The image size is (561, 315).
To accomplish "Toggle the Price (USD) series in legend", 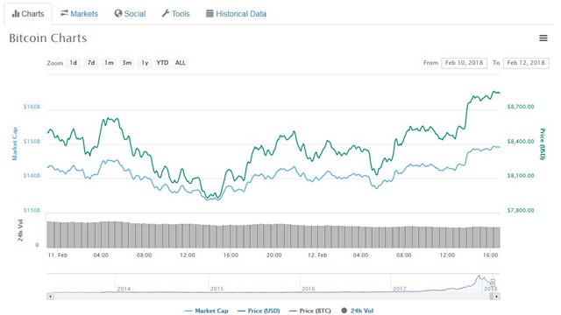I will [x=259, y=311].
